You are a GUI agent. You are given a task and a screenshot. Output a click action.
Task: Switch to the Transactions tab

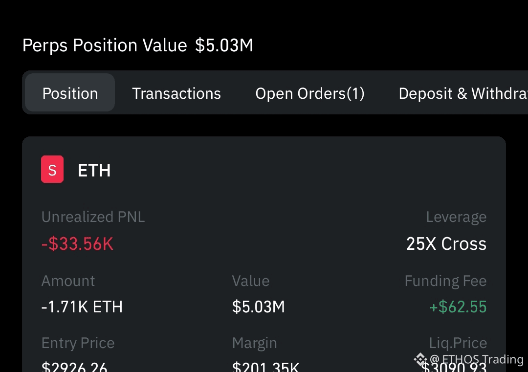[x=176, y=93]
